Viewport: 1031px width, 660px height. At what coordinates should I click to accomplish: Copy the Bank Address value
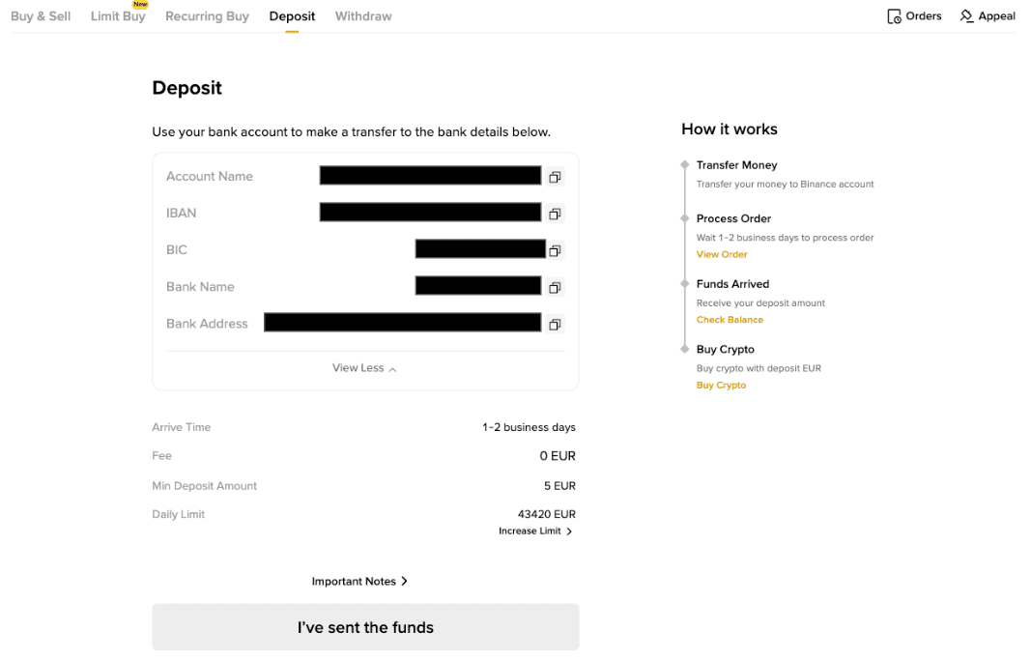tap(555, 325)
